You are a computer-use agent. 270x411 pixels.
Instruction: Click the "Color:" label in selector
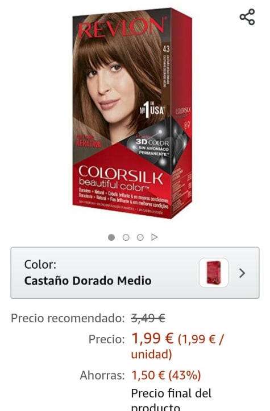click(40, 265)
